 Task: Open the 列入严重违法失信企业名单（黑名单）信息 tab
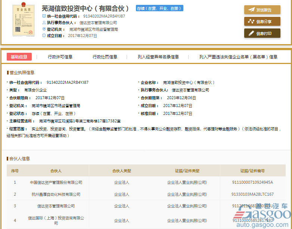tap(238, 57)
